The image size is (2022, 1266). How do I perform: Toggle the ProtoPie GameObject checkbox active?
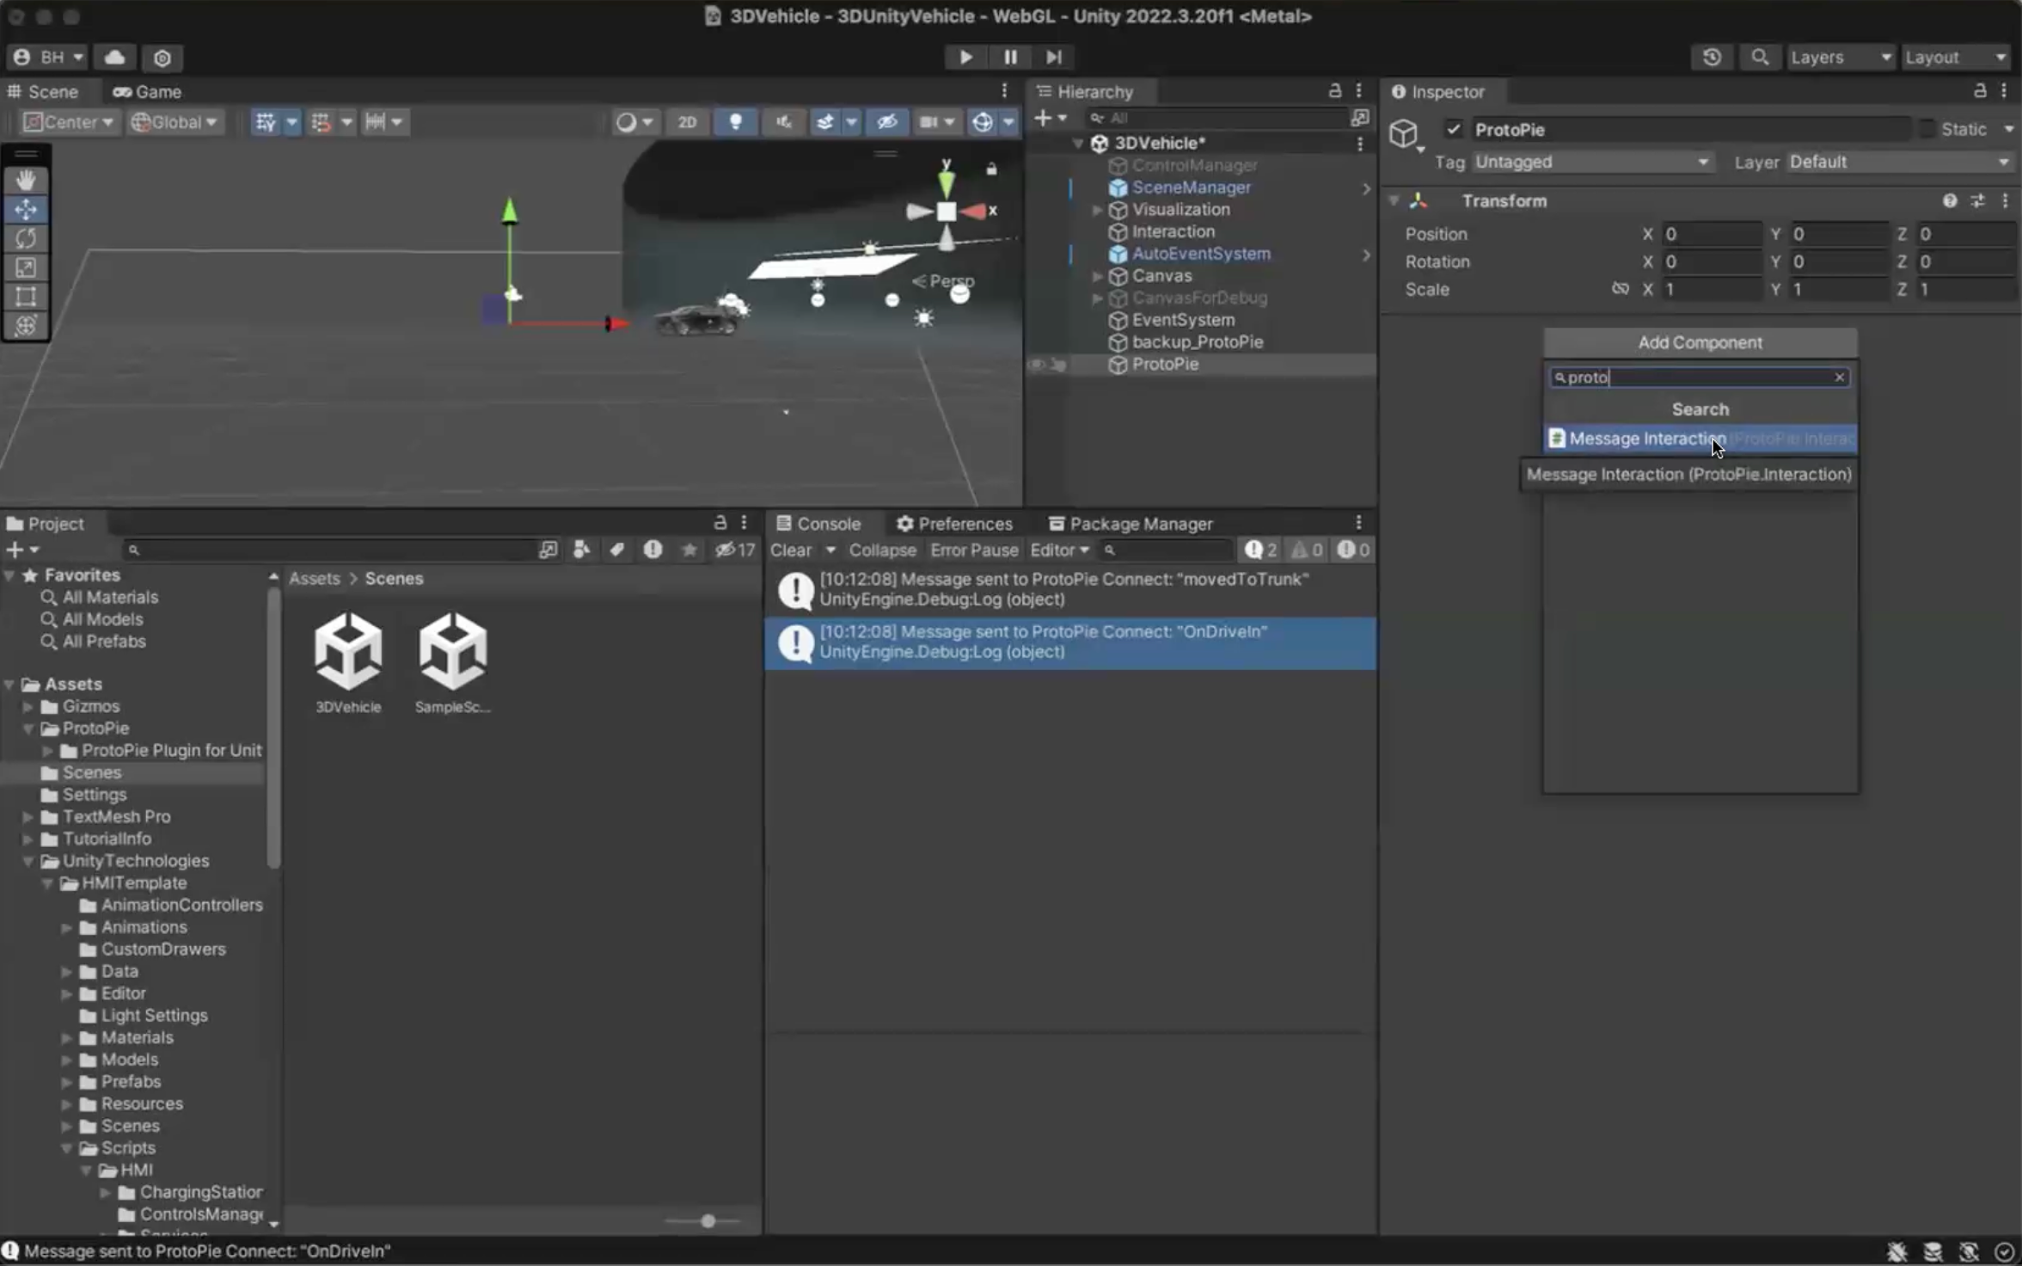pos(1454,128)
